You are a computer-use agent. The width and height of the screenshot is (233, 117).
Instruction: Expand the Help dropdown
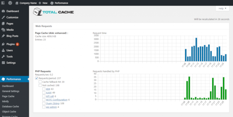(x=222, y=9)
